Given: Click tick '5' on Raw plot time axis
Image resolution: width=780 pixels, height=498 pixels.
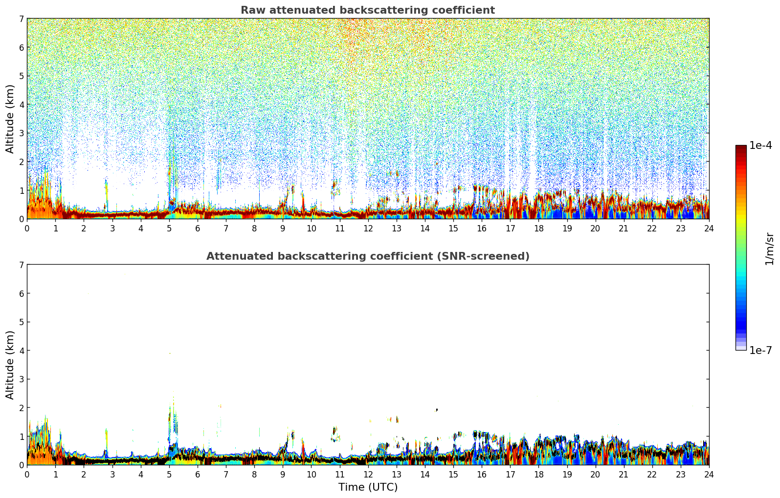Looking at the screenshot, I should tap(169, 228).
